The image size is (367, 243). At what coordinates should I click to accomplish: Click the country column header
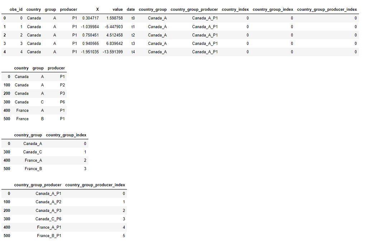tap(34, 9)
